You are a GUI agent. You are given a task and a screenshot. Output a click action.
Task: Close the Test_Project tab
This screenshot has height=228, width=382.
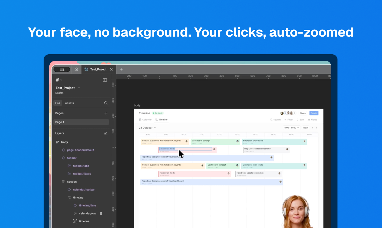point(111,69)
